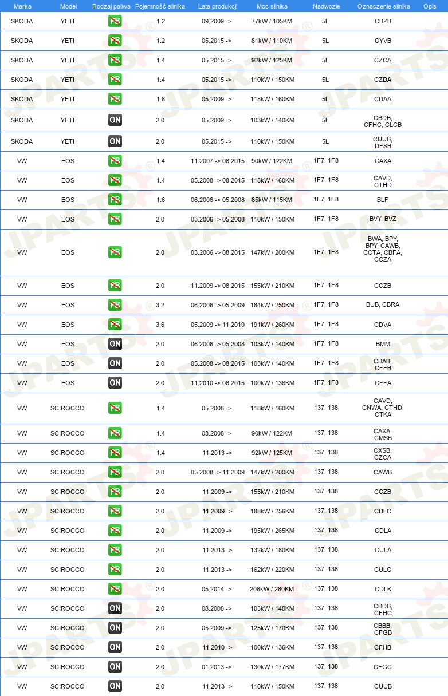This screenshot has width=448, height=696.
Task: Select power cell 188kW / 256KM
Action: coord(273,511)
